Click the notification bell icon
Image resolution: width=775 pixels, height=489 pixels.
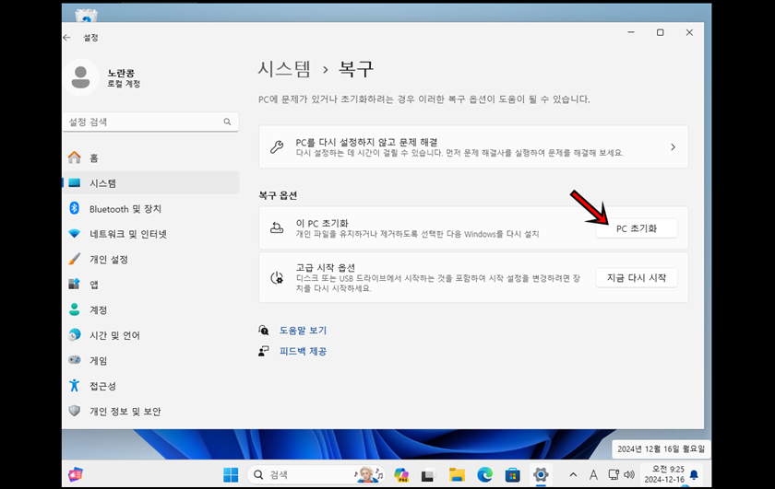pos(694,474)
